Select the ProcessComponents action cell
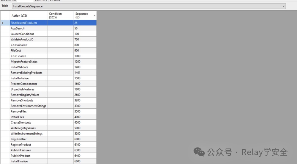The width and height of the screenshot is (297, 164). coord(29,84)
